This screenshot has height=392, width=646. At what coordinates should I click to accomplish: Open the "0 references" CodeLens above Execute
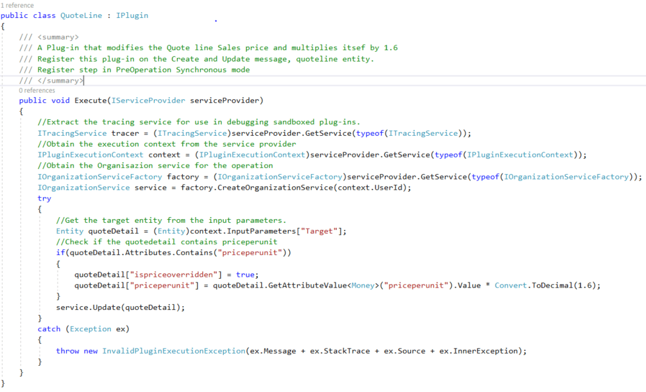click(37, 90)
